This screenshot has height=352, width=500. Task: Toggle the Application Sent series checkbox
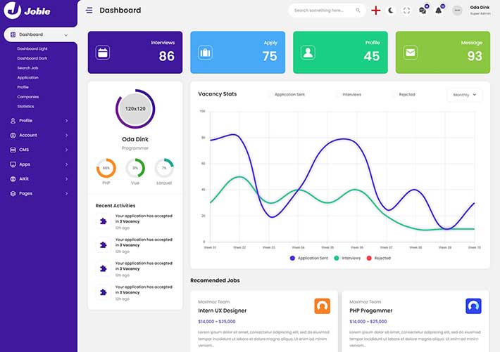click(271, 94)
